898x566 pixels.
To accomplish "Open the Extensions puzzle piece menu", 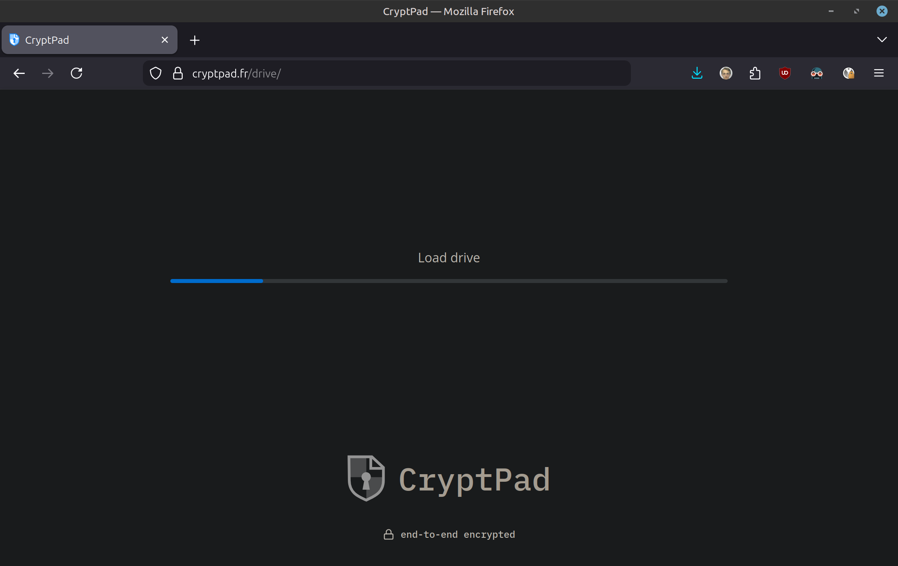I will click(x=755, y=73).
